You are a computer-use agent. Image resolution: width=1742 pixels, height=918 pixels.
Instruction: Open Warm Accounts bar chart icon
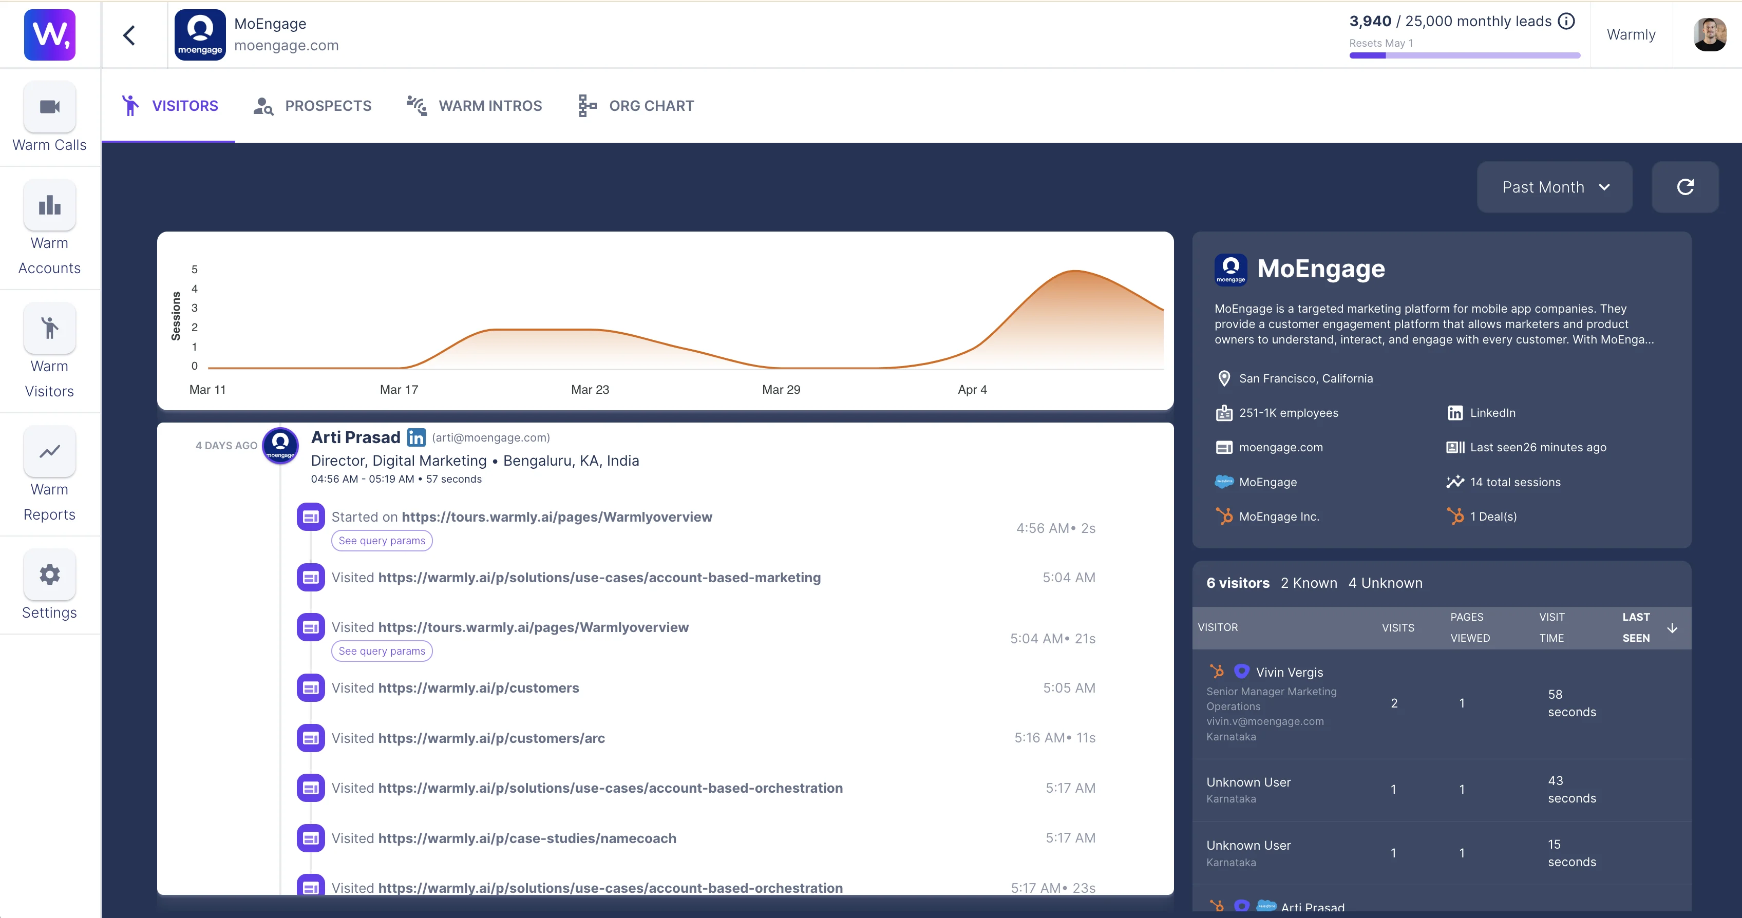[49, 205]
